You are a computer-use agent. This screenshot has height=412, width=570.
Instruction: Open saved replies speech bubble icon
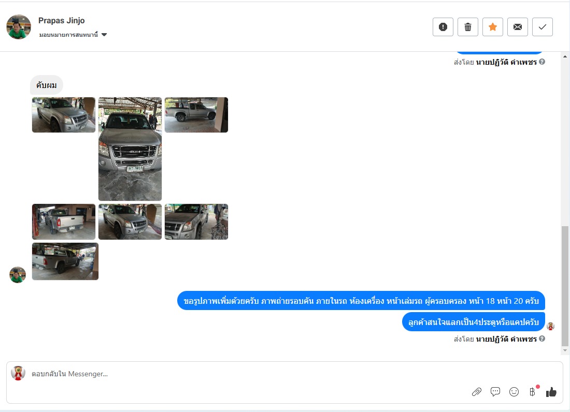coord(495,392)
